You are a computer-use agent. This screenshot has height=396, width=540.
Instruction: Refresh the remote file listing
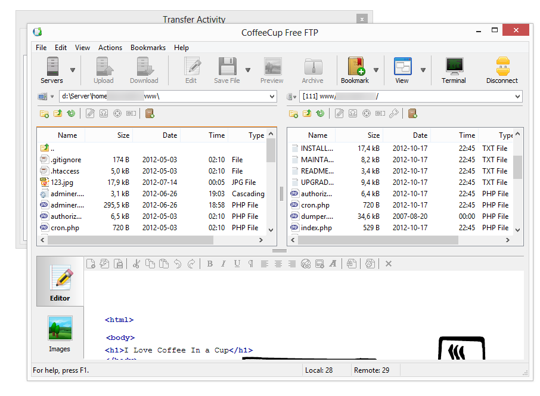(321, 113)
